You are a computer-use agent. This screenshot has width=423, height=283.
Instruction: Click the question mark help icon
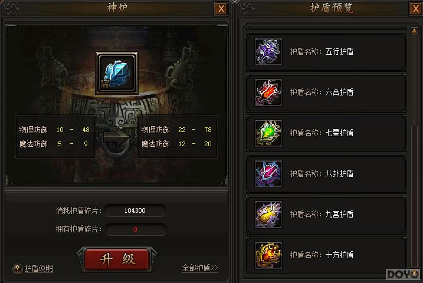tap(18, 268)
